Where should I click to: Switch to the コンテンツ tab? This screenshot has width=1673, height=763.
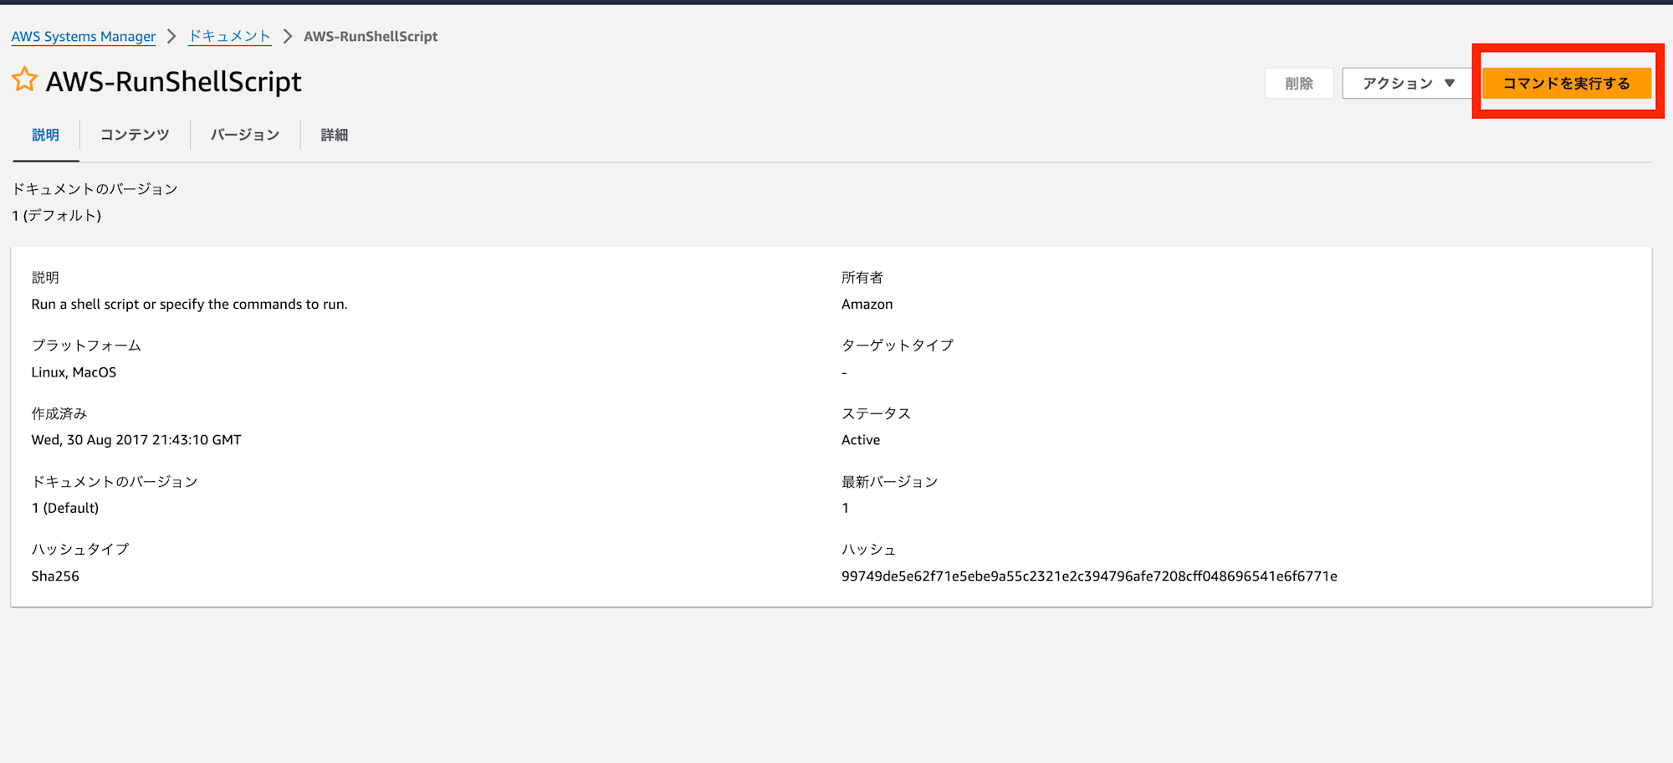click(x=135, y=135)
